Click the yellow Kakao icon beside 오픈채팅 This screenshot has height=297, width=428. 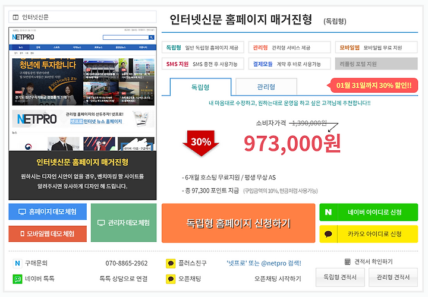click(x=171, y=279)
